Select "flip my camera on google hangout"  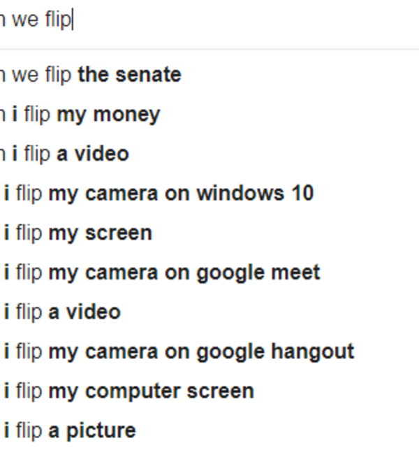tap(179, 351)
